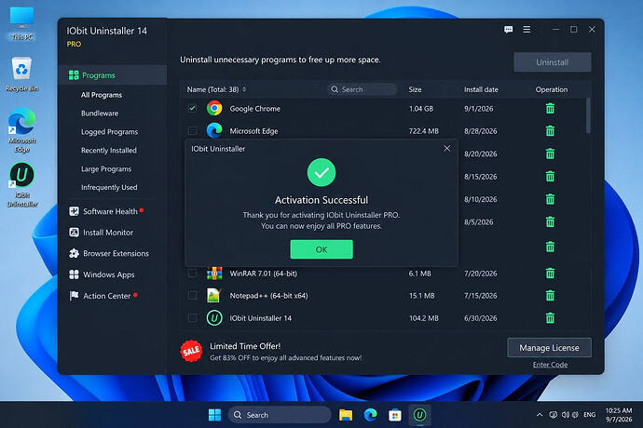Image resolution: width=643 pixels, height=428 pixels.
Task: Click the Google Chrome program icon
Action: 214,109
